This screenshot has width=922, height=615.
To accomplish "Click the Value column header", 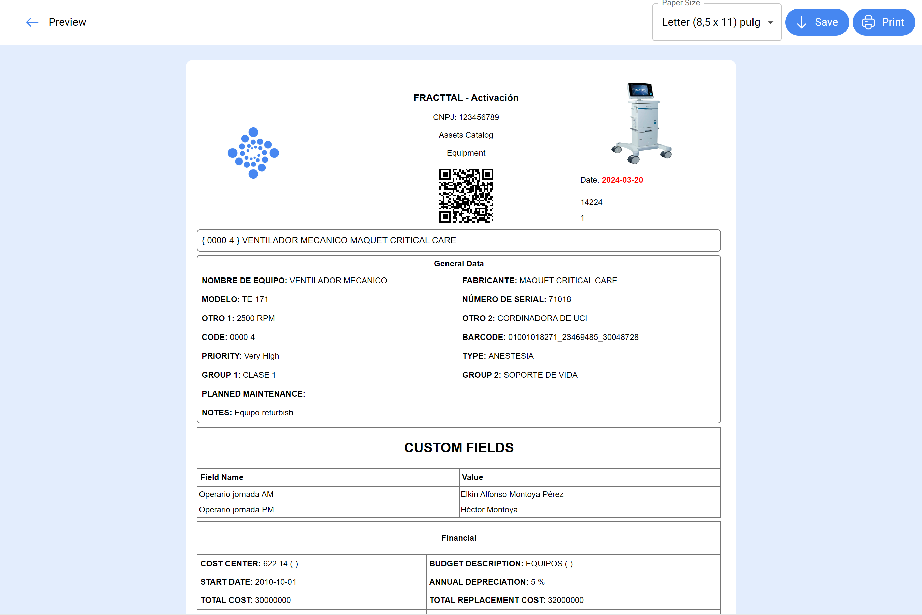I will click(x=590, y=477).
